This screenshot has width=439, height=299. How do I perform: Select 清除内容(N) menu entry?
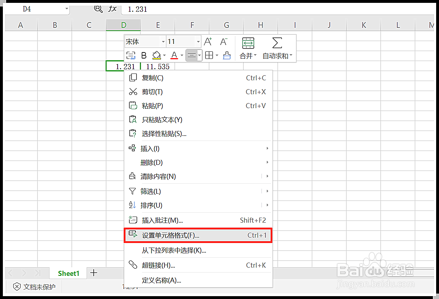pyautogui.click(x=198, y=176)
